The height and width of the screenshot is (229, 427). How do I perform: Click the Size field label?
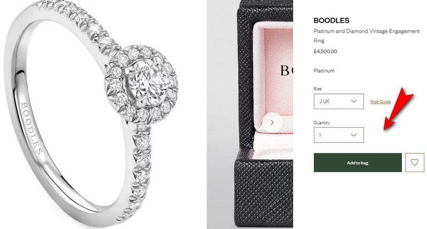click(317, 88)
